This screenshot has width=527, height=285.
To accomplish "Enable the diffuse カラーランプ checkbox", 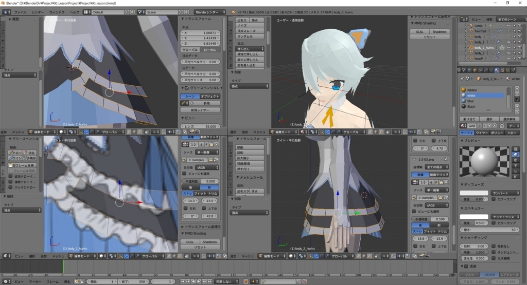I will (494, 199).
